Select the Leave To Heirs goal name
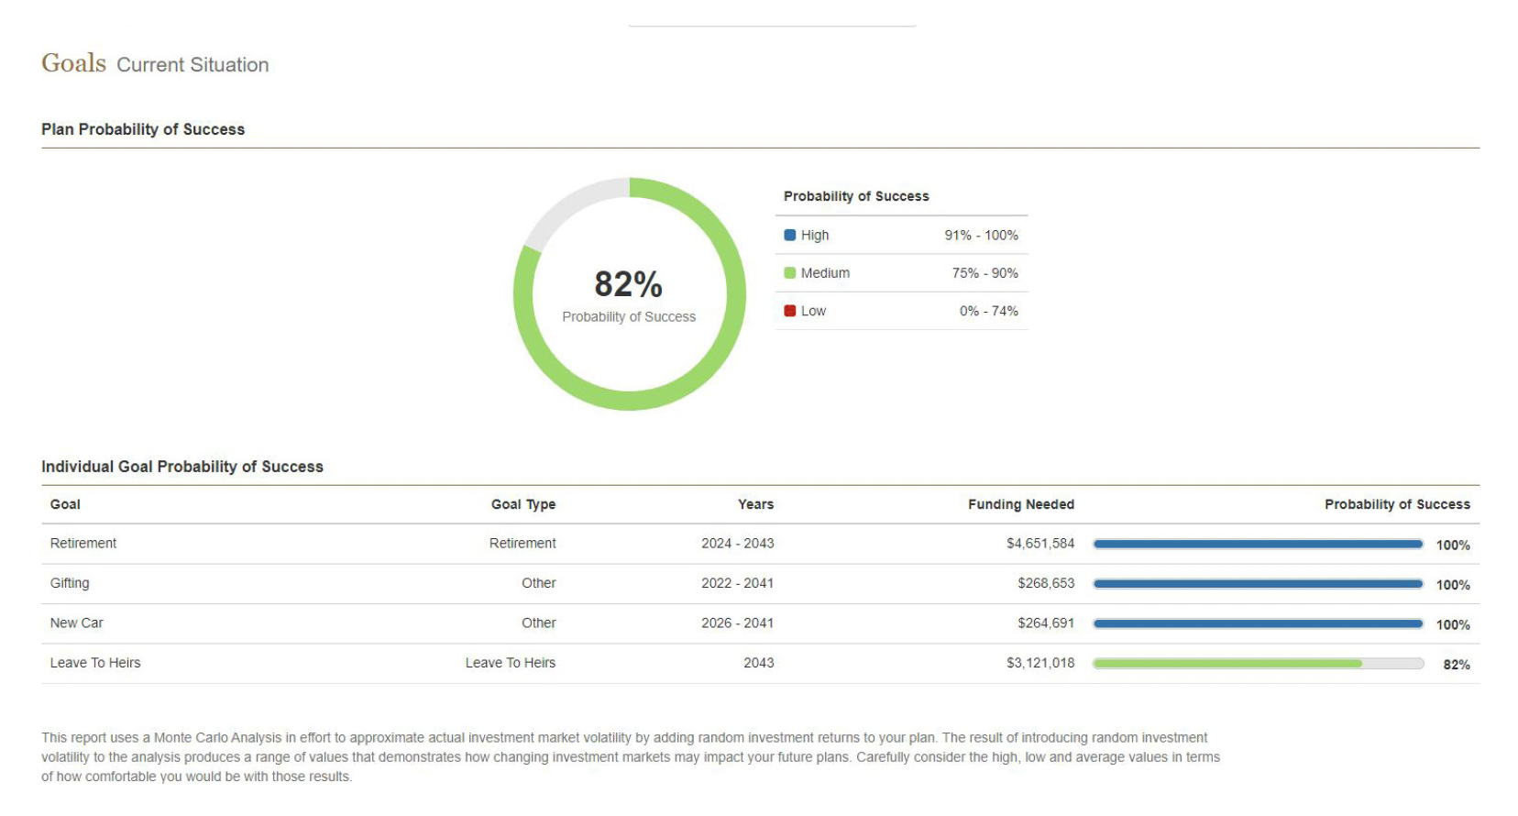 coord(95,663)
